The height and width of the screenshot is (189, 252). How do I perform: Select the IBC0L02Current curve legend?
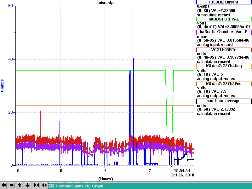click(224, 2)
